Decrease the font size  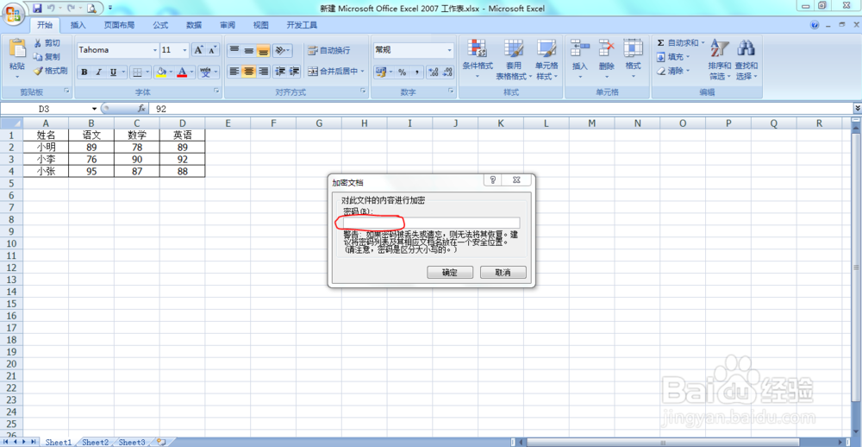(213, 50)
